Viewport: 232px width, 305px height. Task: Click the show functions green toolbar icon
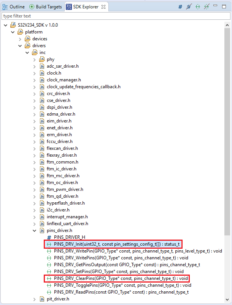(x=198, y=6)
